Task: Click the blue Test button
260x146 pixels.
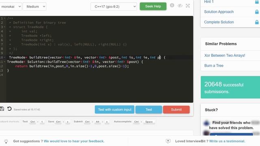Action: [149, 109]
